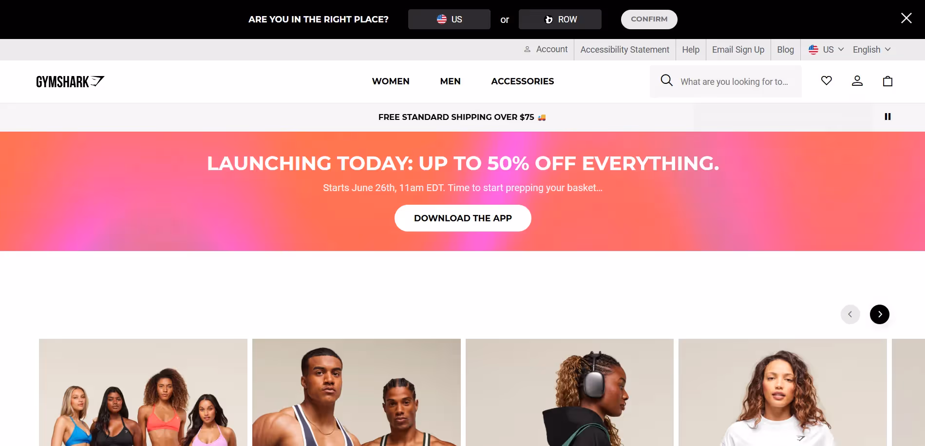Open the MEN menu
The image size is (925, 446).
click(450, 81)
